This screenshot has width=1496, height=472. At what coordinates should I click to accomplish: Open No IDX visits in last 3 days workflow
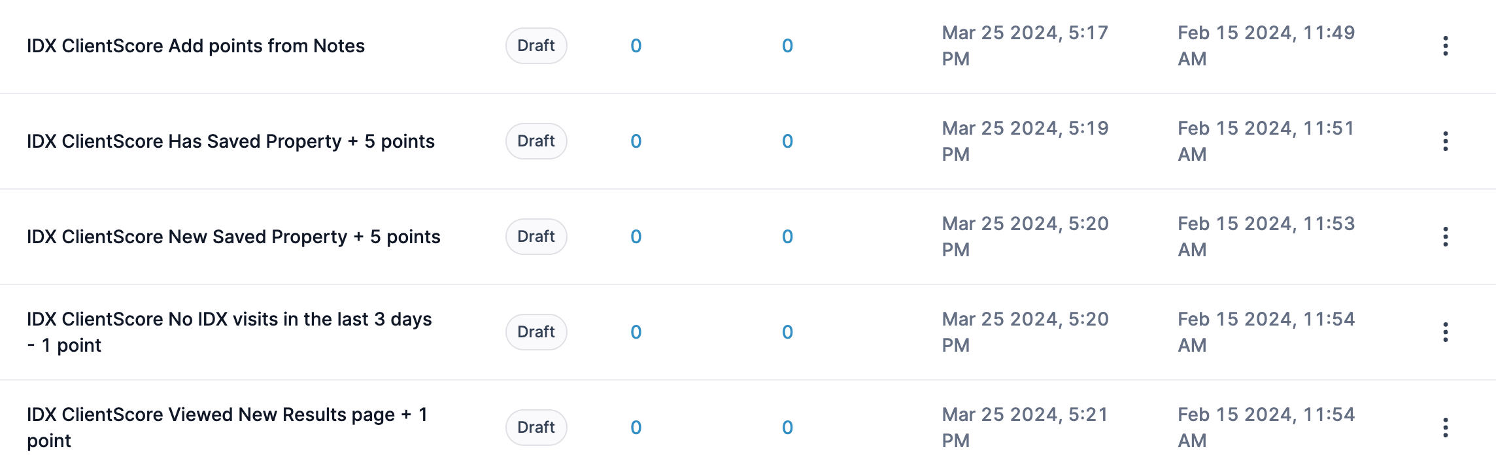(229, 320)
